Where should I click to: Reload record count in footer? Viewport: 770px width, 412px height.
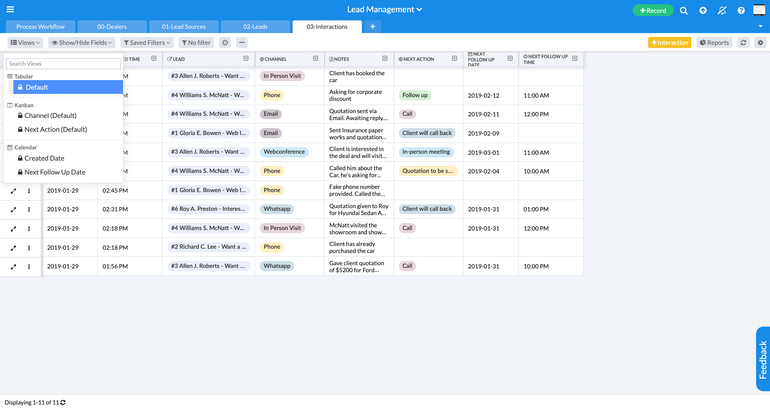pyautogui.click(x=63, y=402)
